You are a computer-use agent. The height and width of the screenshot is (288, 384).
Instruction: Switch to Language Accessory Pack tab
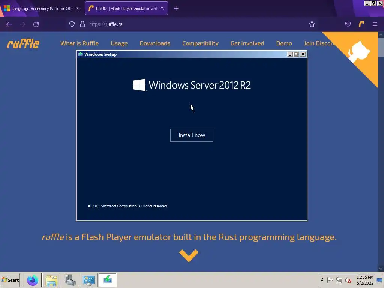(x=39, y=9)
